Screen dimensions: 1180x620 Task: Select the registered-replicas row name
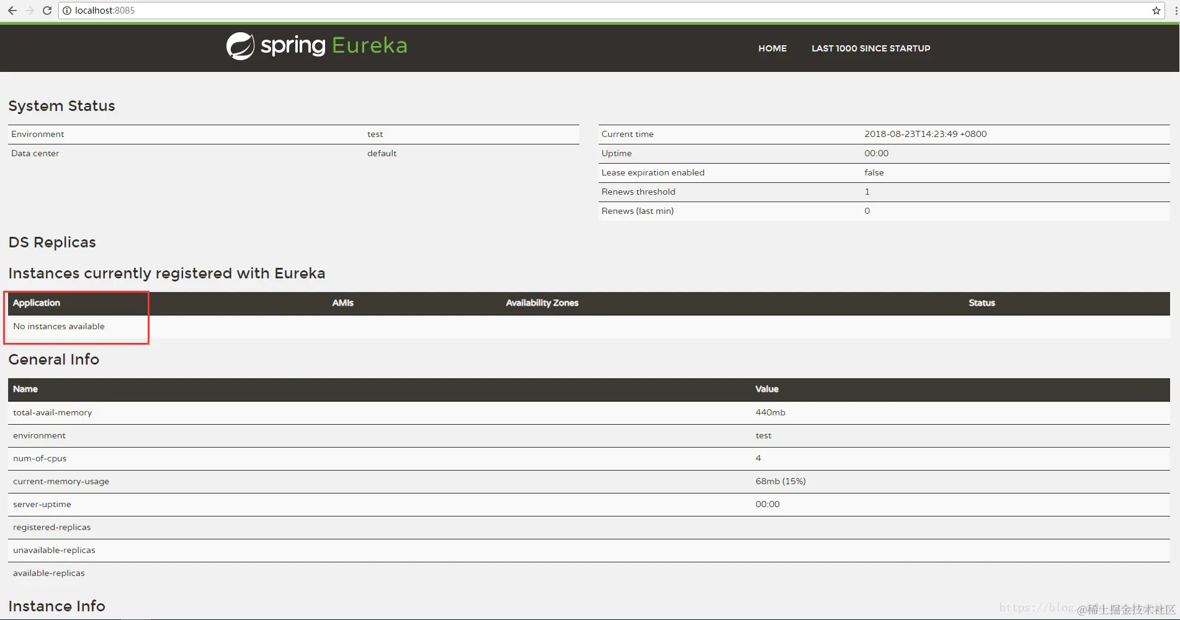coord(51,527)
